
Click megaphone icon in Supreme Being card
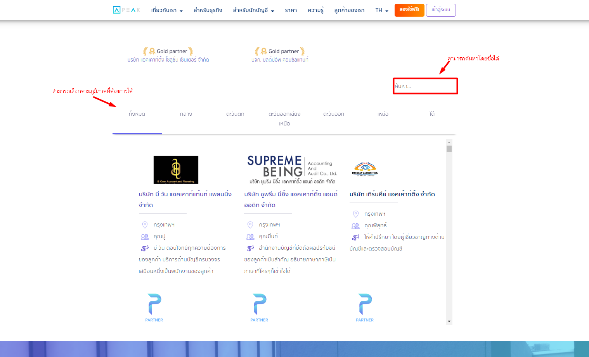pyautogui.click(x=250, y=248)
